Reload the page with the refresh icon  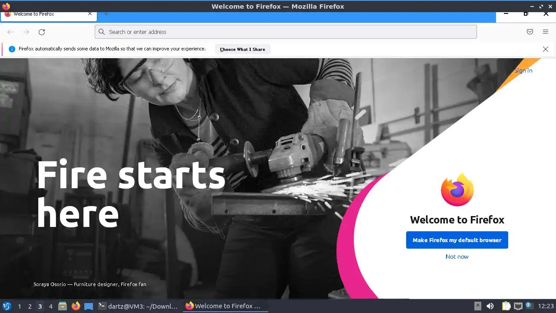point(42,32)
